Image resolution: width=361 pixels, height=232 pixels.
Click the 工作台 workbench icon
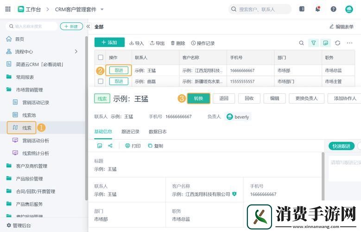coord(21,9)
